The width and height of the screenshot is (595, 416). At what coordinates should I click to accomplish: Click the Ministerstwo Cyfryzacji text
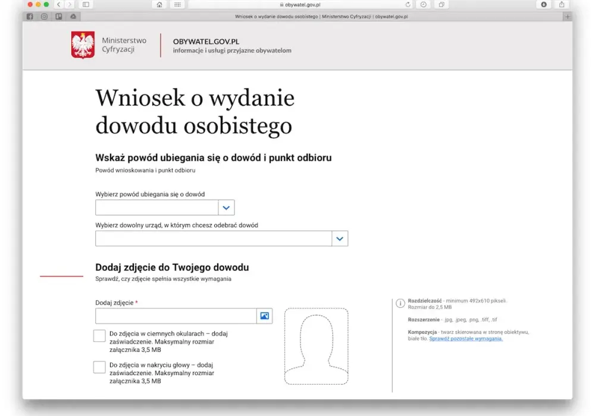(124, 45)
